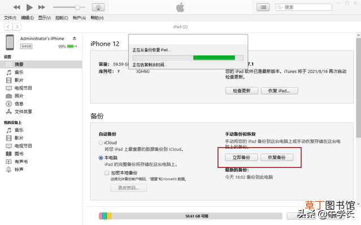Click the 检查更新 button

point(241,91)
